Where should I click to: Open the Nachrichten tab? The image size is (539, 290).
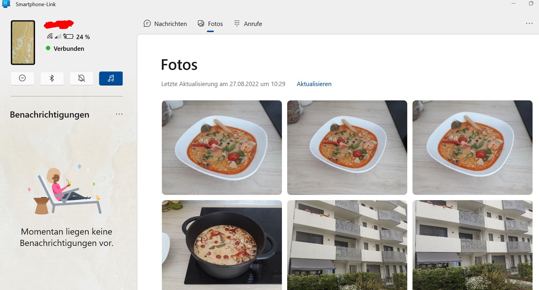tap(165, 24)
